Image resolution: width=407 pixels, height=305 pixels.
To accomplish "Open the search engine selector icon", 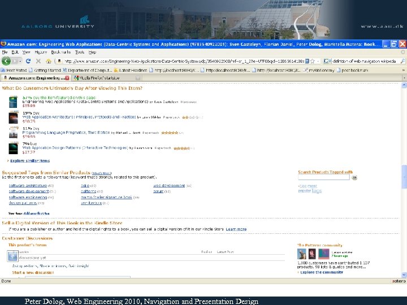I will 327,61.
